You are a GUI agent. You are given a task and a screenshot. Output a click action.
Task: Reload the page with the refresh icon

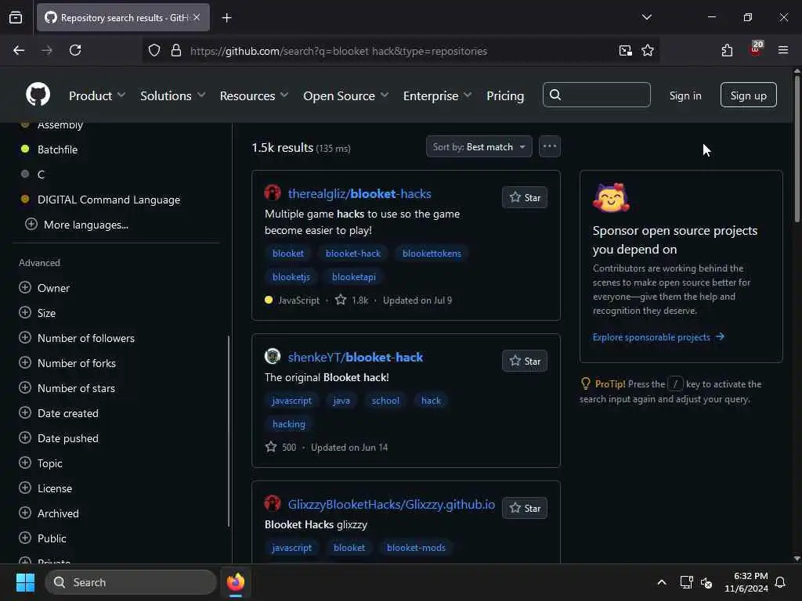point(75,50)
